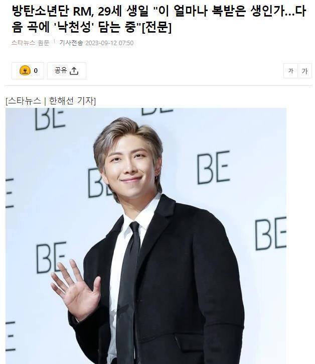315x364 pixels.
Task: Click the yellow like emoji icon
Action: coord(25,71)
